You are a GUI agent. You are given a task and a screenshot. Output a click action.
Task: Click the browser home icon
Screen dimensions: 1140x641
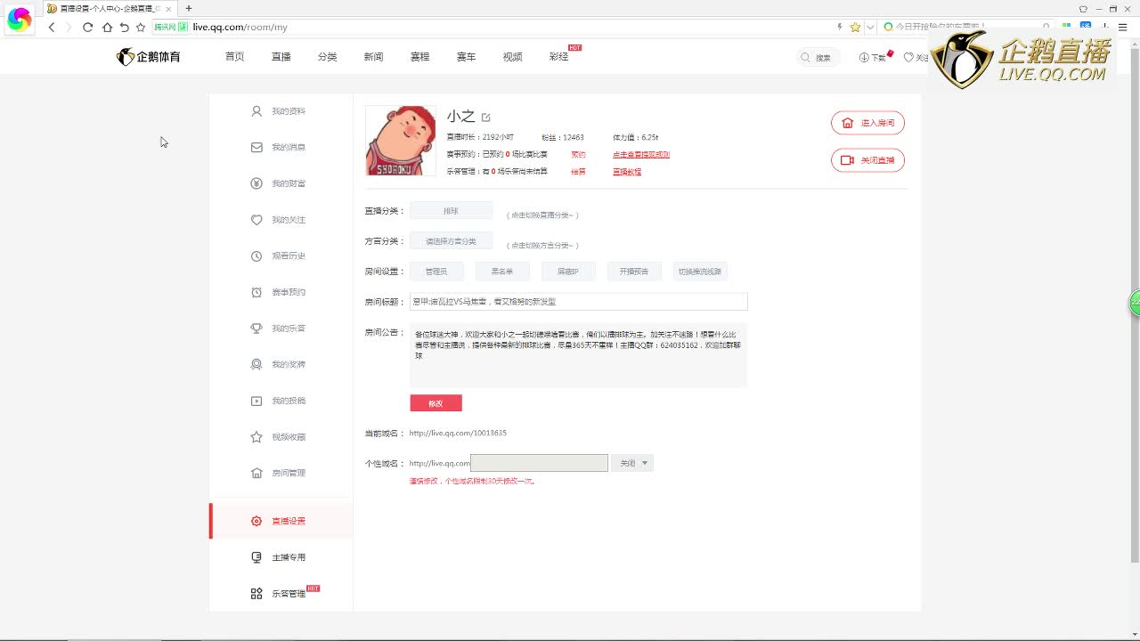107,28
